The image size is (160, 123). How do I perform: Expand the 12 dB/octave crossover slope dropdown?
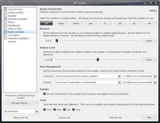[139, 76]
